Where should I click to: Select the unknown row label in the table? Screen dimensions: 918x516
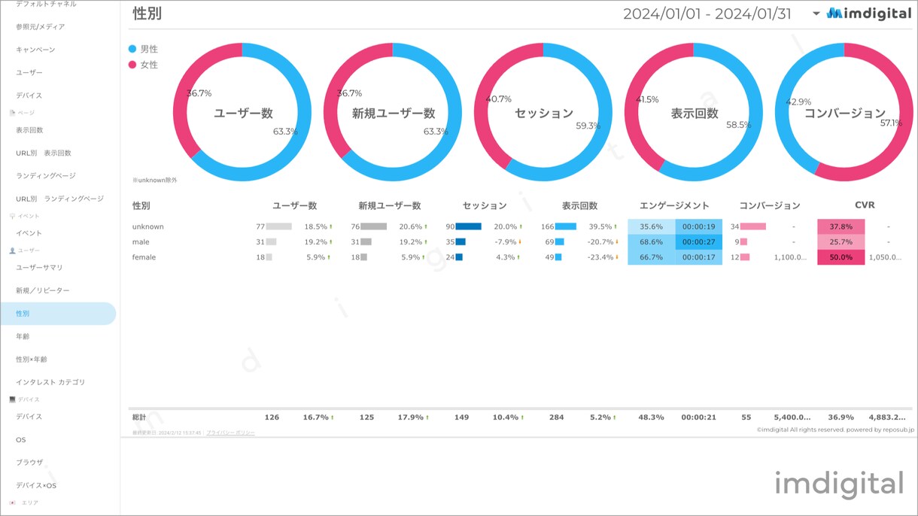point(147,226)
